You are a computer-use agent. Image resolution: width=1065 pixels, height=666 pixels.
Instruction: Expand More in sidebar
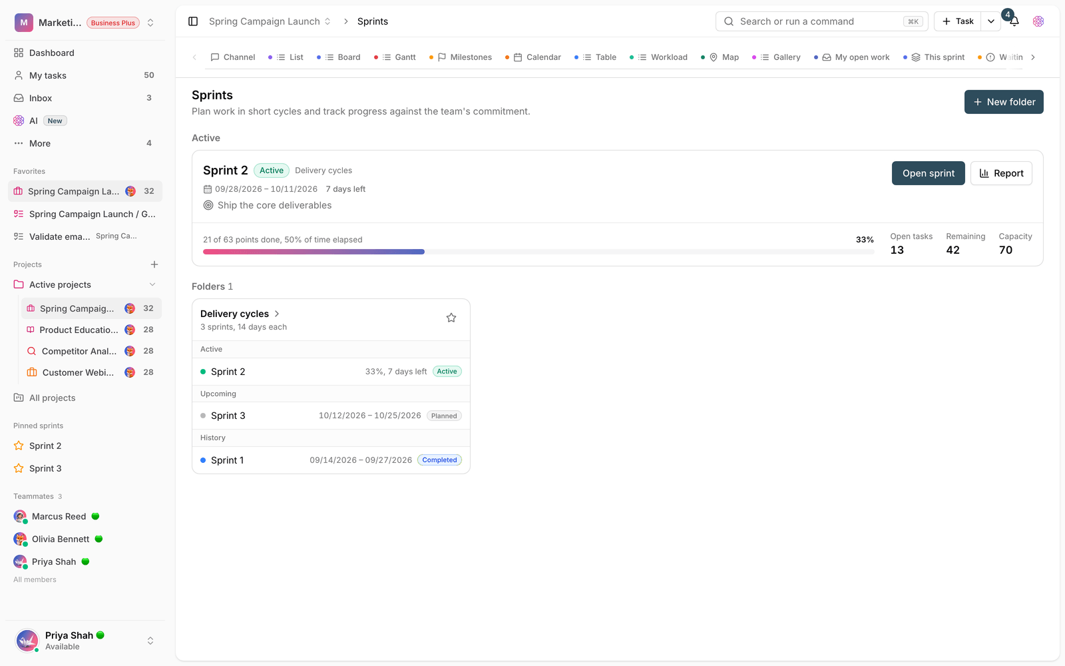(x=85, y=143)
